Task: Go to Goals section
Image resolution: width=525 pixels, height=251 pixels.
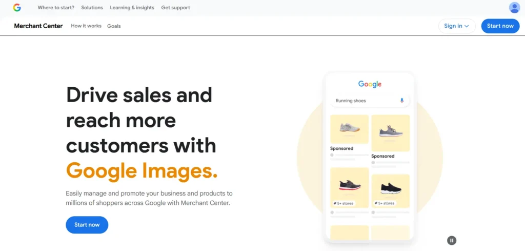Action: click(114, 26)
